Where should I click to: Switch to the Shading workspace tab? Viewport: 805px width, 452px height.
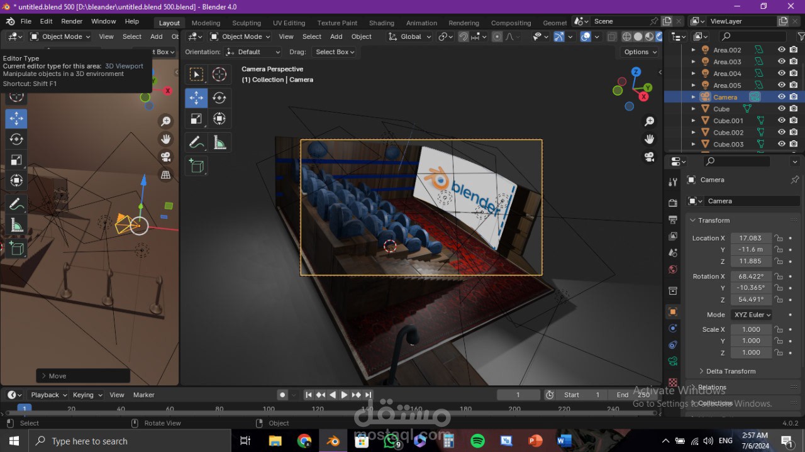[x=381, y=23]
